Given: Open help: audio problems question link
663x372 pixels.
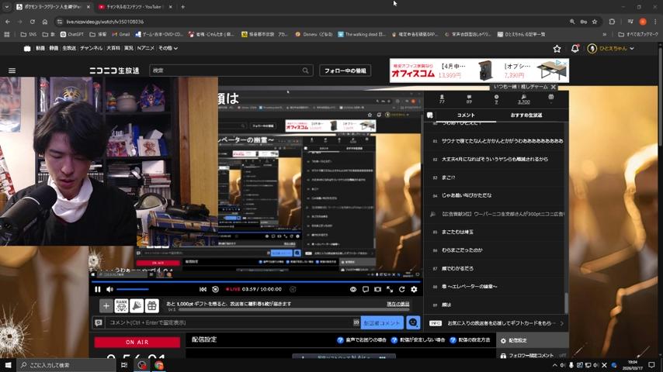Looking at the screenshot, I should coord(362,340).
